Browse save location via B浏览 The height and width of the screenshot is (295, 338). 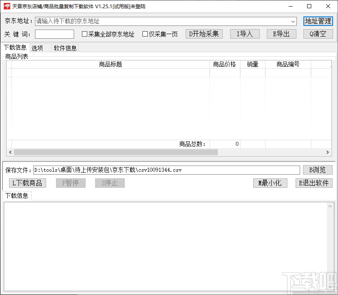[x=317, y=170]
